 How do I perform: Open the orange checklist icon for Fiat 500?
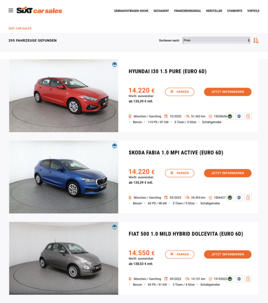point(248,279)
